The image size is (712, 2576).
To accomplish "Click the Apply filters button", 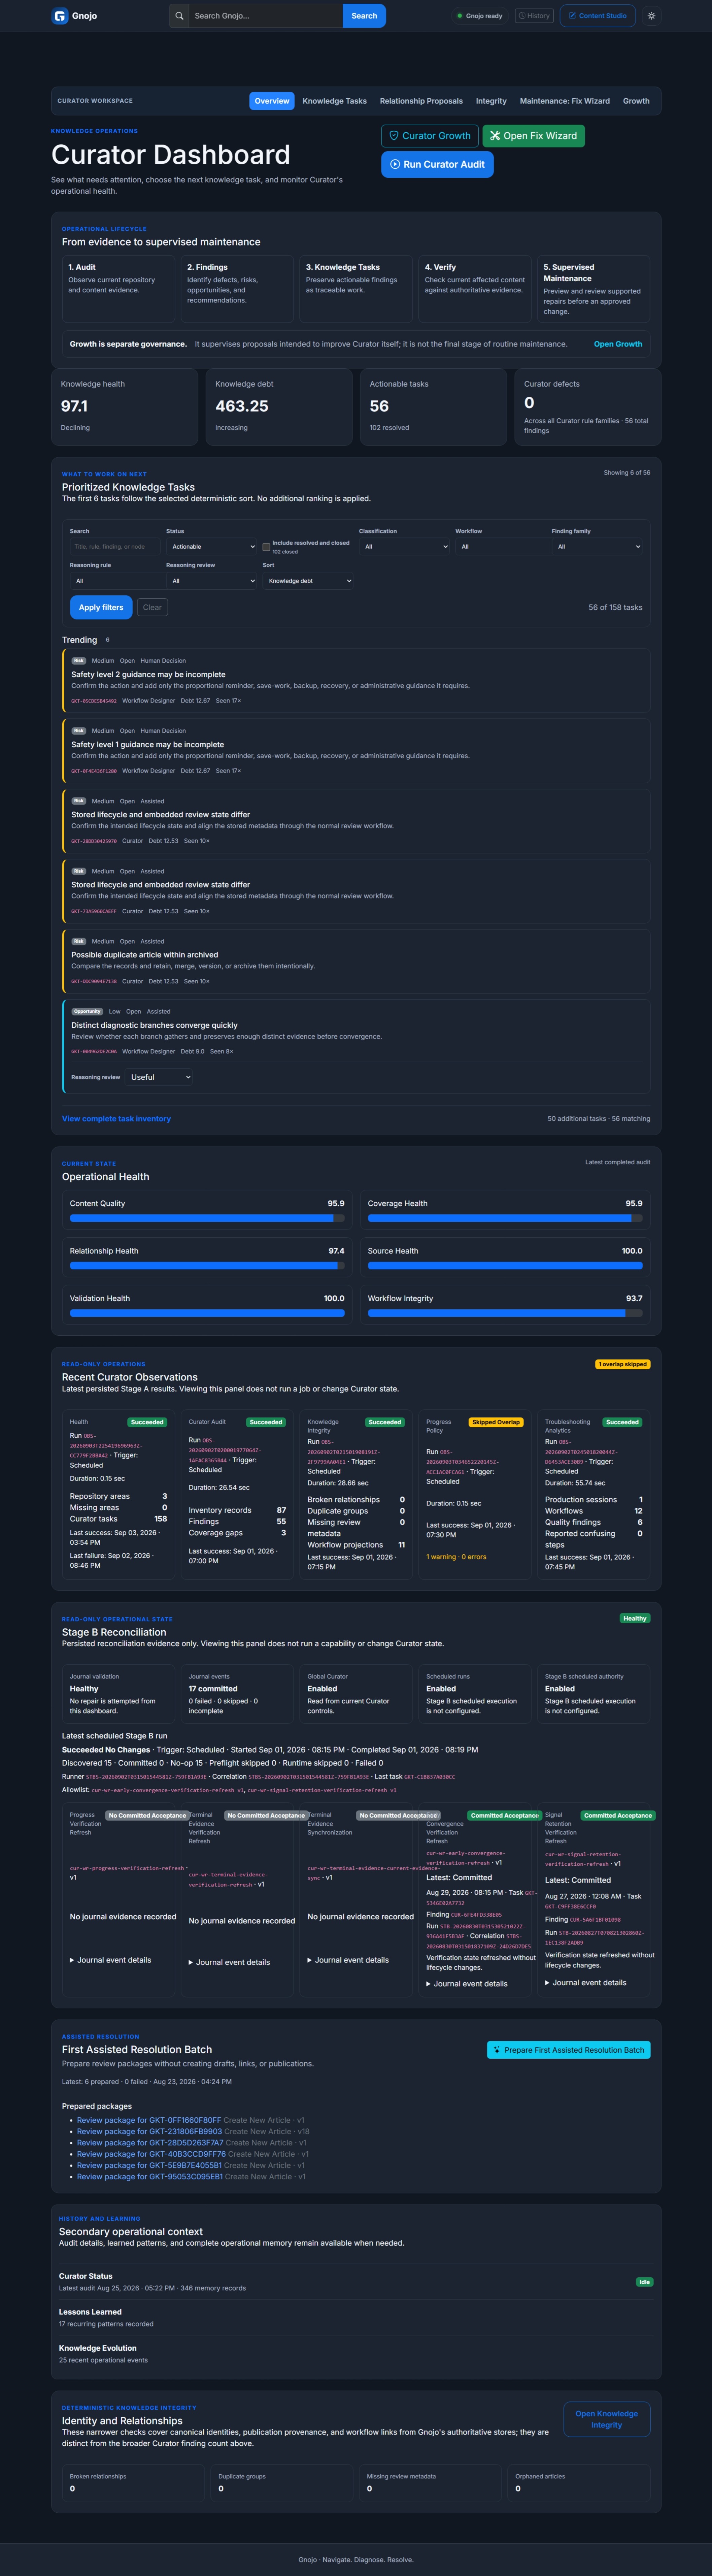I will click(x=101, y=607).
